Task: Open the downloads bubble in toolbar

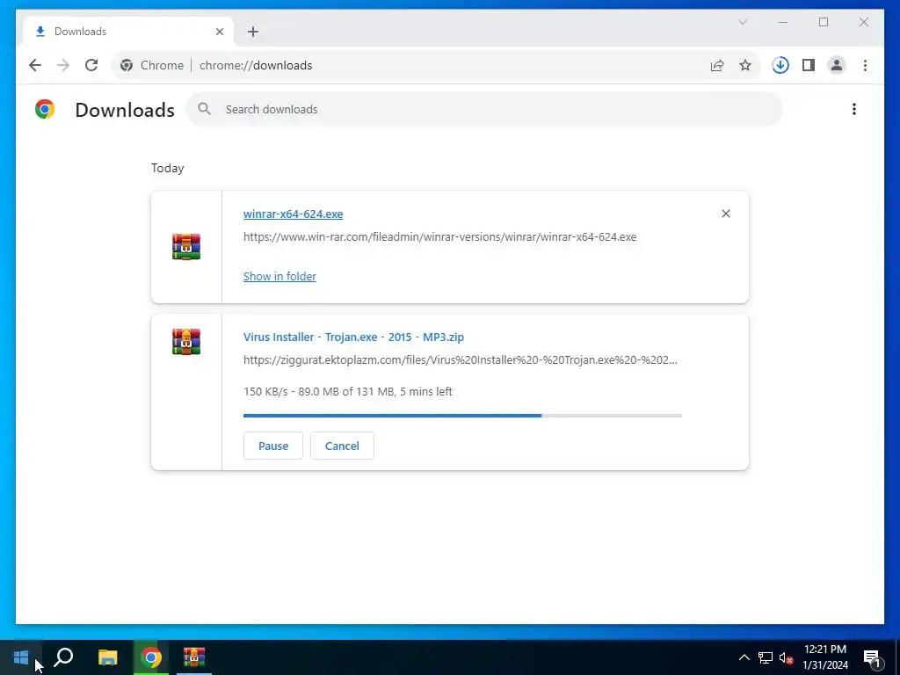Action: pyautogui.click(x=780, y=65)
